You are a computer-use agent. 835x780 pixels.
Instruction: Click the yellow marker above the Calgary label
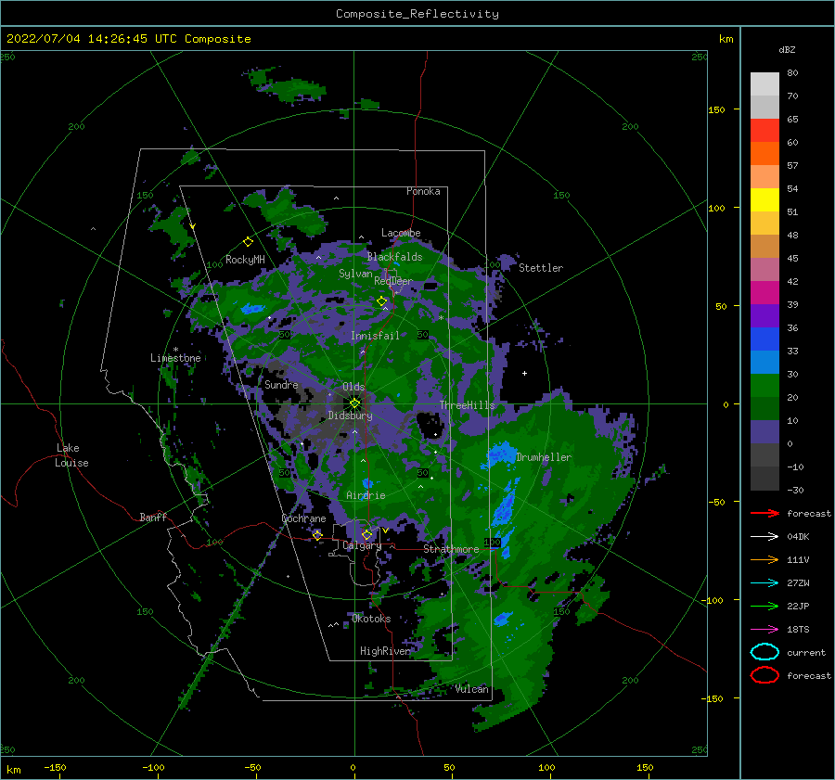pos(366,534)
